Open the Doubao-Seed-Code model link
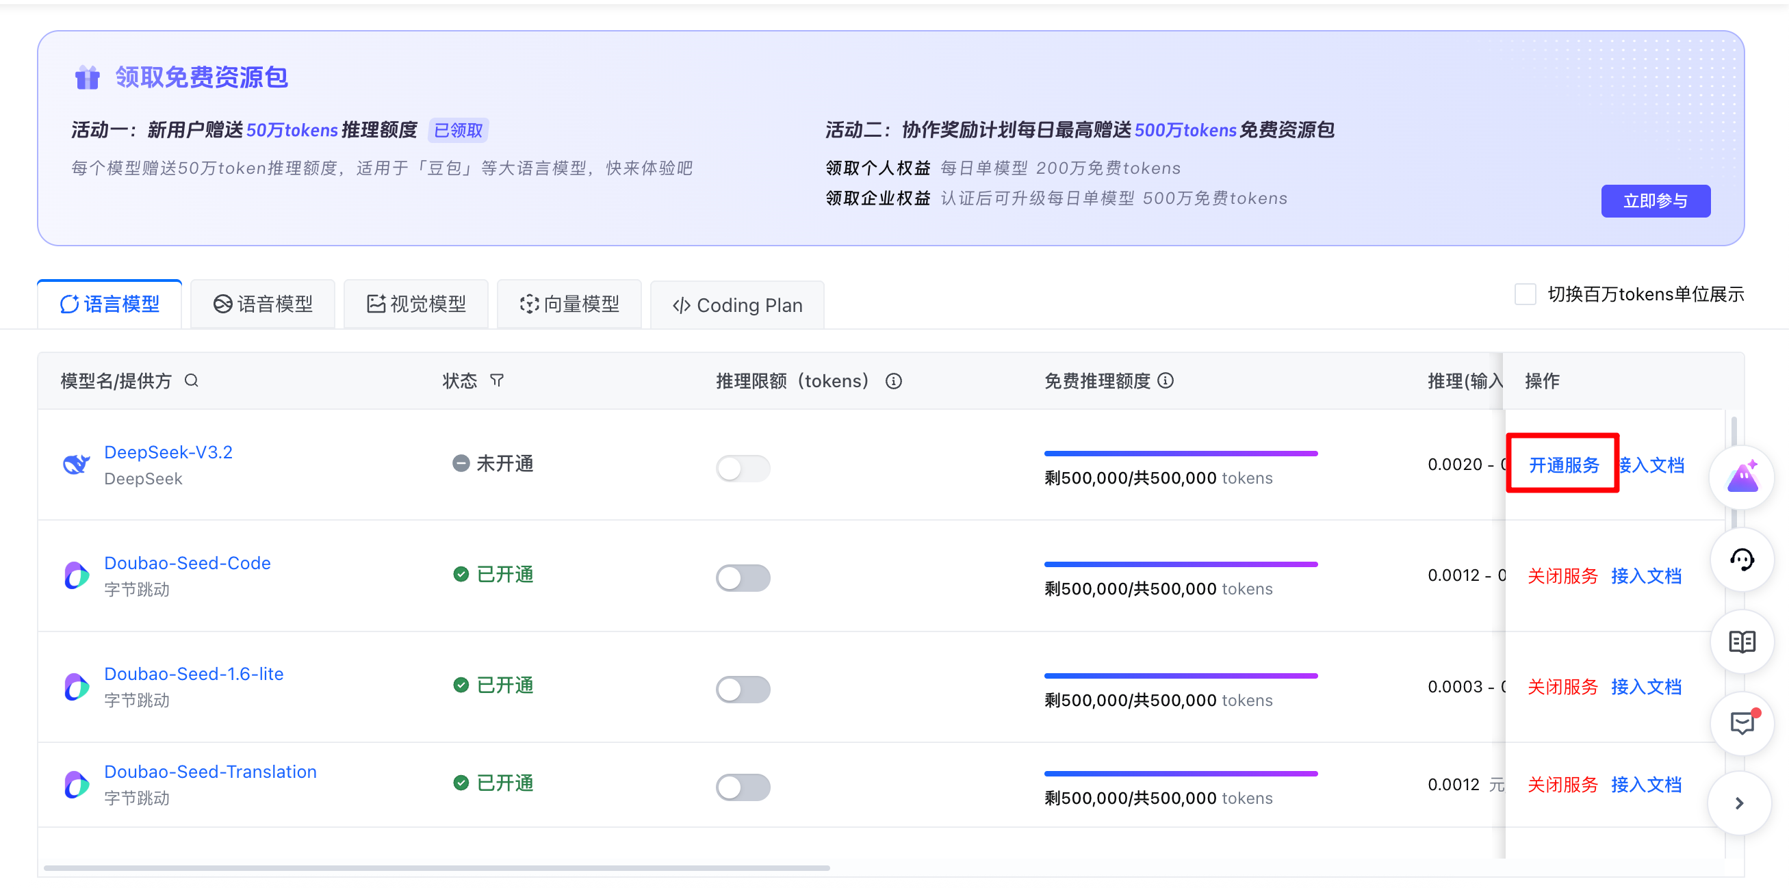The image size is (1789, 888). [188, 563]
